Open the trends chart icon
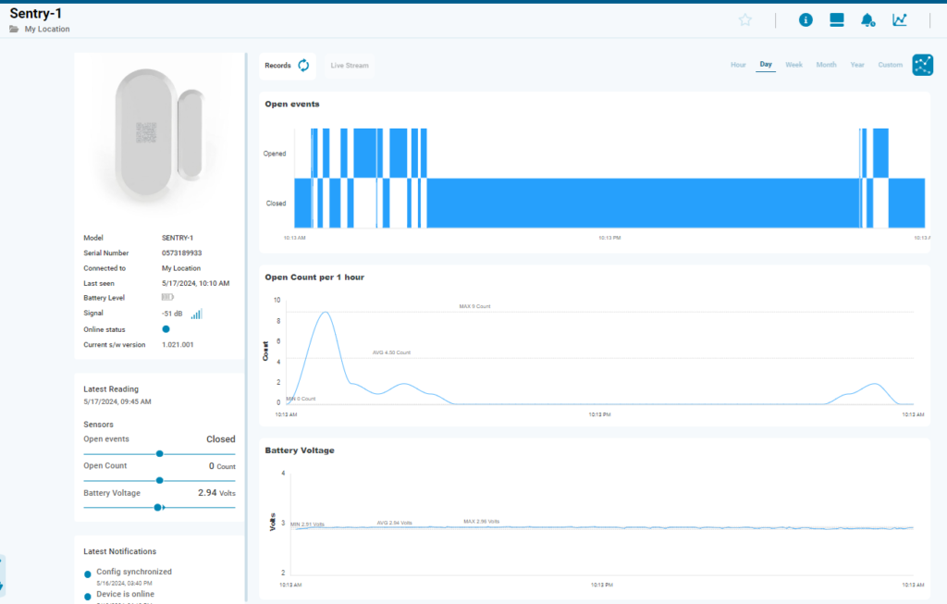 tap(899, 19)
